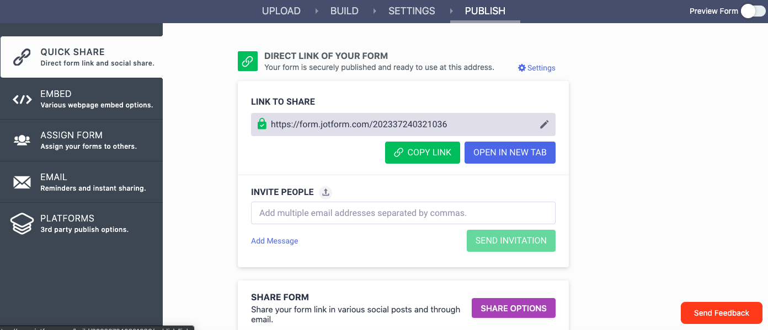Click the Assign Form people icon
The image size is (768, 330).
[22, 140]
